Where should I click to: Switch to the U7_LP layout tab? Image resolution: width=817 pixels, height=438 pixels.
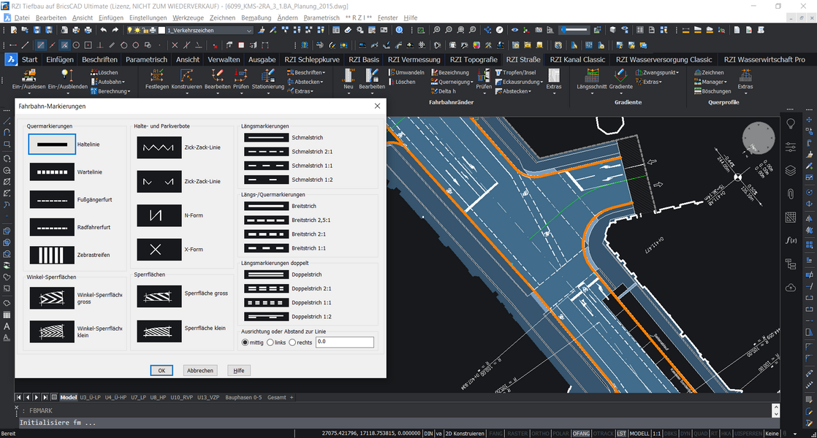pos(138,397)
